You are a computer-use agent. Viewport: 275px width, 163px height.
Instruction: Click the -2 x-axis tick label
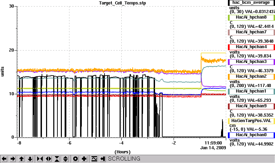coord(174,143)
